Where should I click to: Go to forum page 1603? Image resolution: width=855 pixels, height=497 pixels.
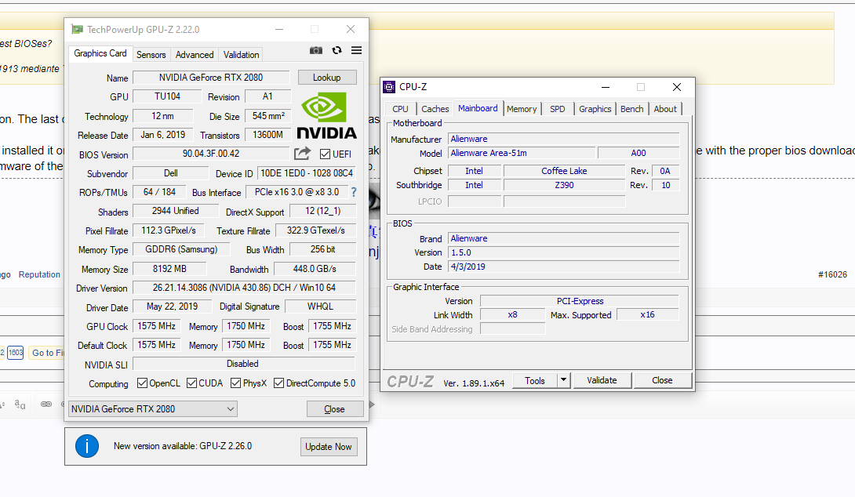point(15,353)
